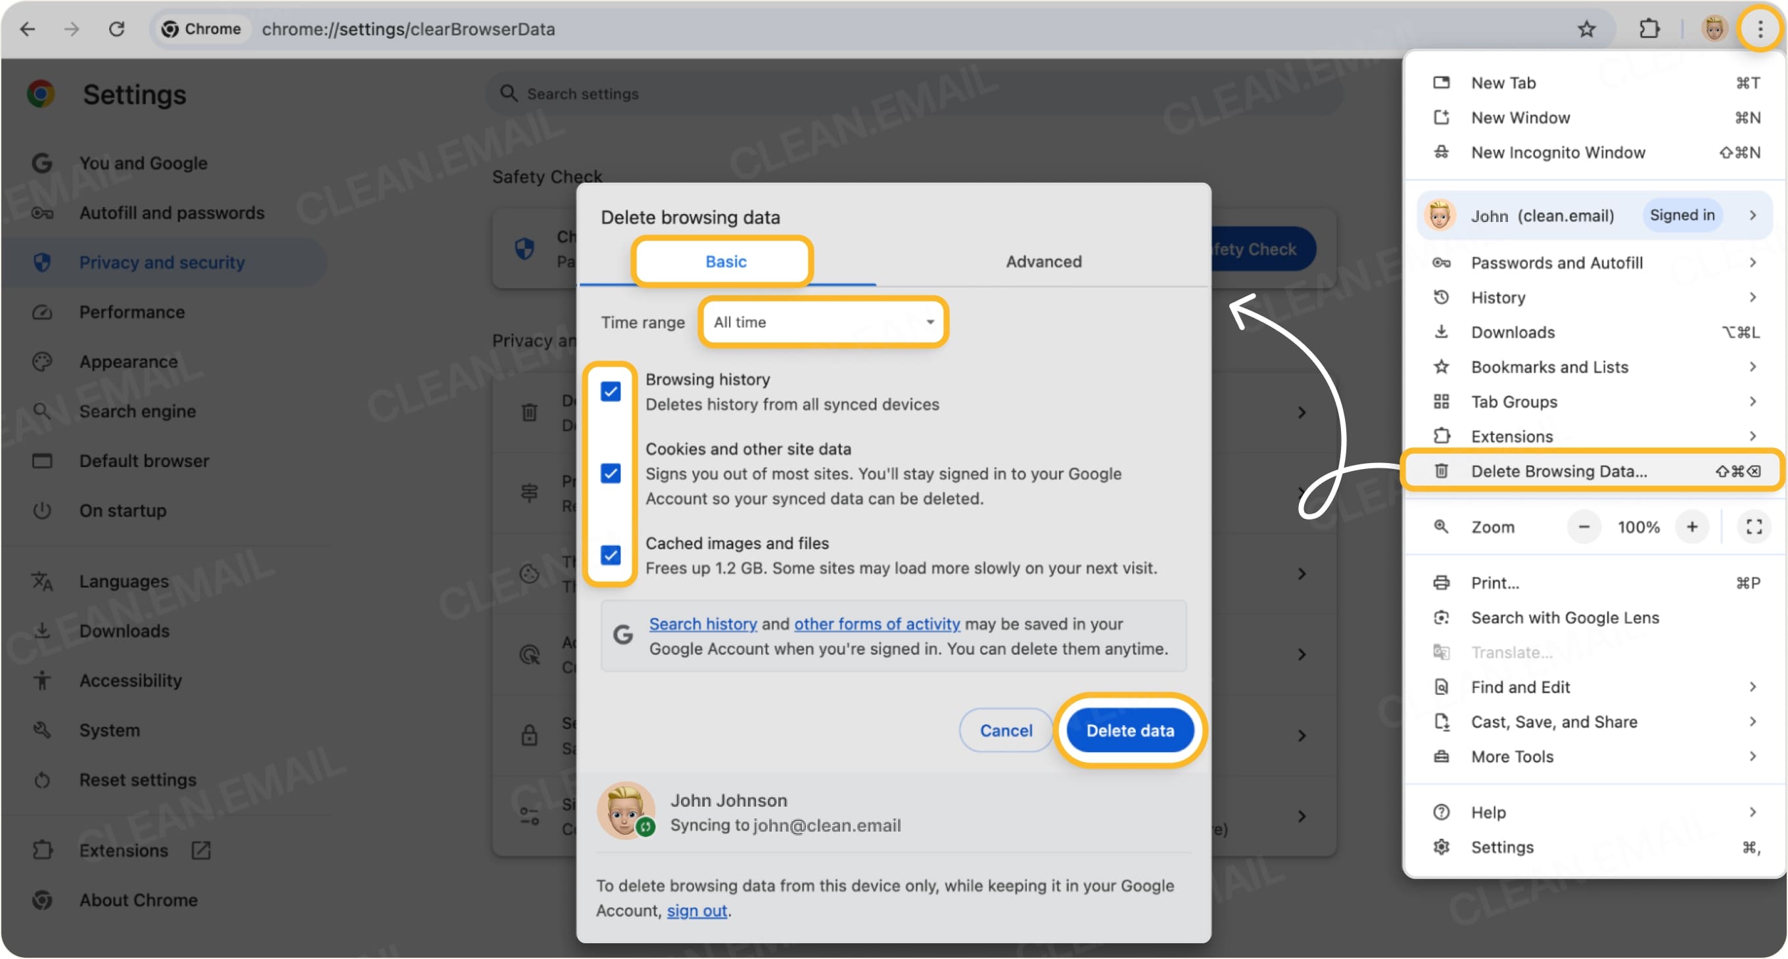The width and height of the screenshot is (1788, 959).
Task: Click the Downloads icon in the Chrome menu
Action: coord(1442,332)
